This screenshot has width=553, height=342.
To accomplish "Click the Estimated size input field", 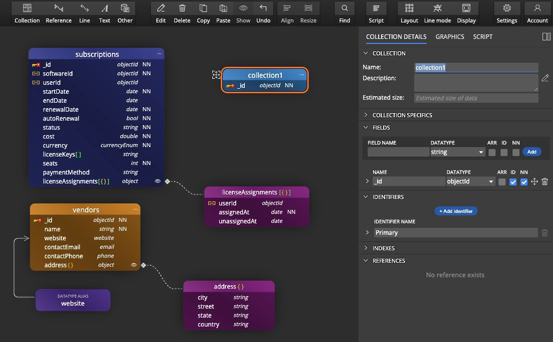I will pos(476,98).
